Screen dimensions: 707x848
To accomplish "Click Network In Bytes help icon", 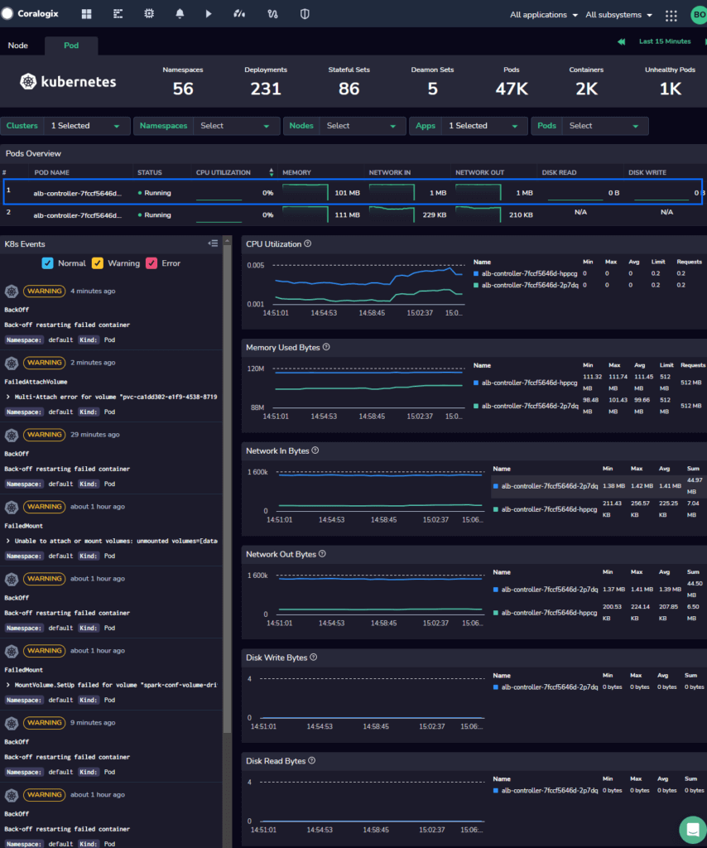I will click(315, 450).
